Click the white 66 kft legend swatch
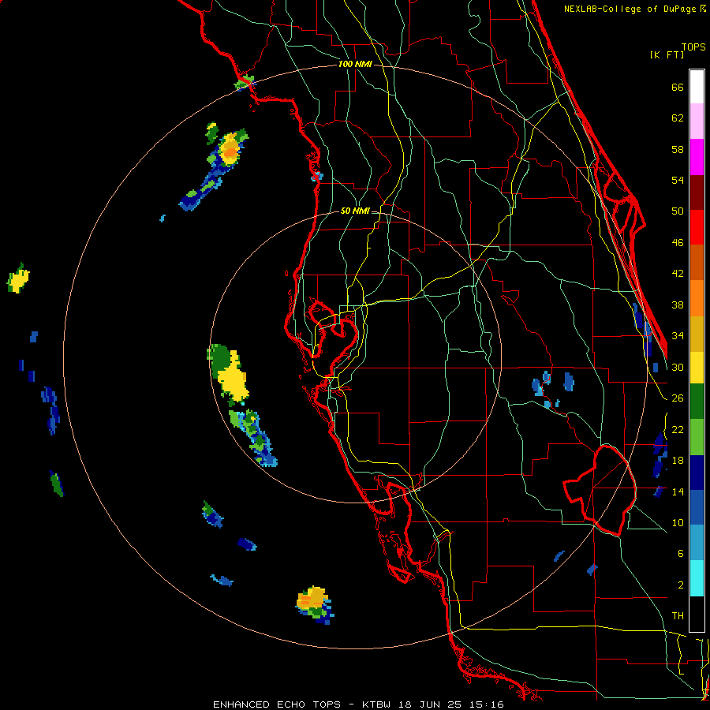 [697, 87]
